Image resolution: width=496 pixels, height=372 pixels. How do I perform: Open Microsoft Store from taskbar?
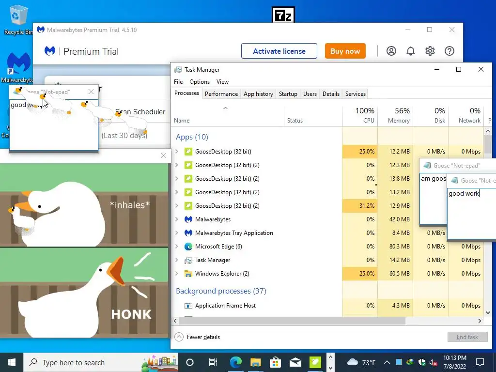tap(276, 362)
